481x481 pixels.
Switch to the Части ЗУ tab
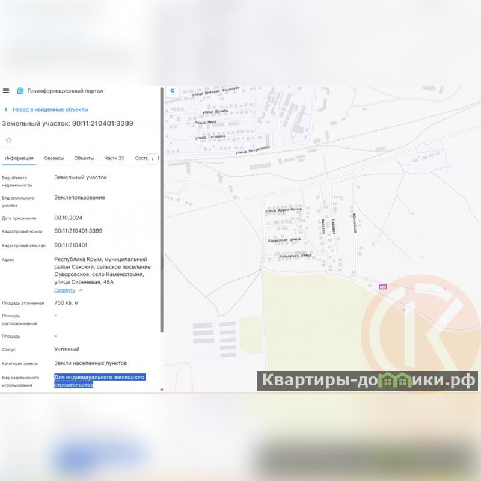[x=114, y=158]
